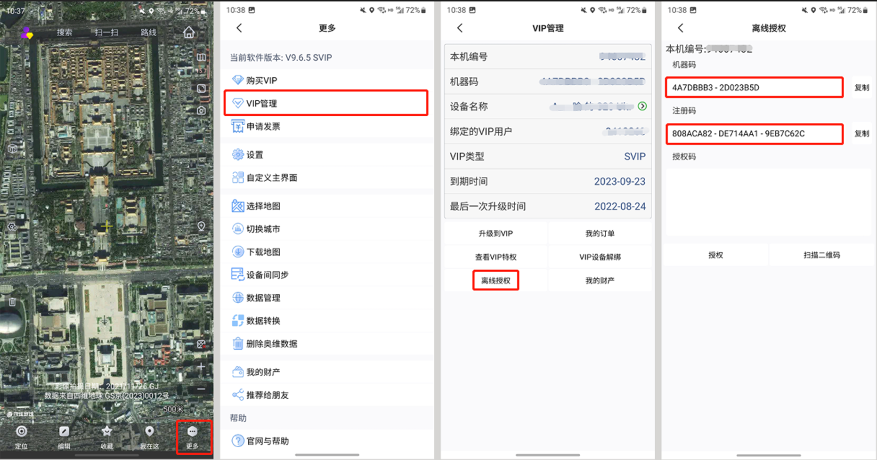Tap the home icon on map
Viewport: 877px width, 460px height.
coord(189,32)
